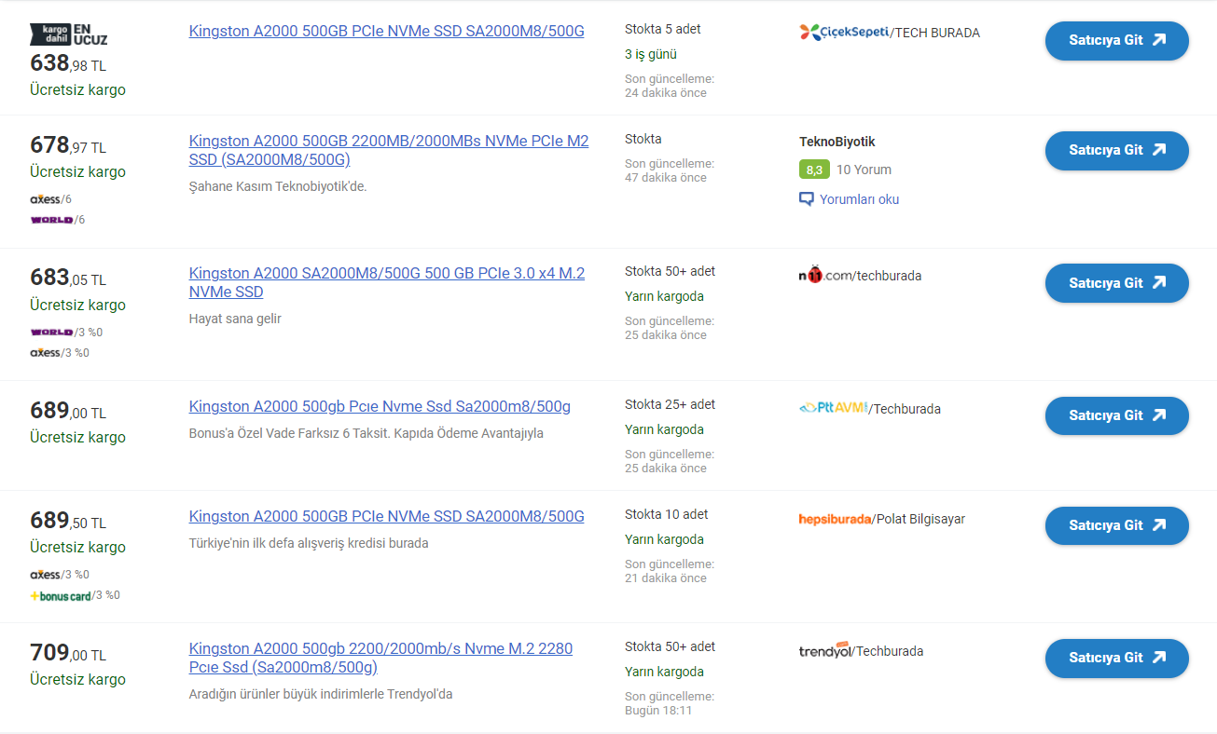Click the 683,05 TL price

pos(68,278)
